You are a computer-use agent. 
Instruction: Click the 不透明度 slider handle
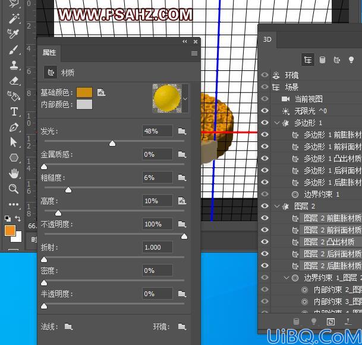(184, 236)
